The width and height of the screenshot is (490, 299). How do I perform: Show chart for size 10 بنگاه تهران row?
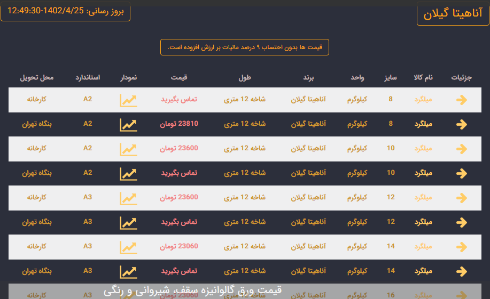coord(128,173)
